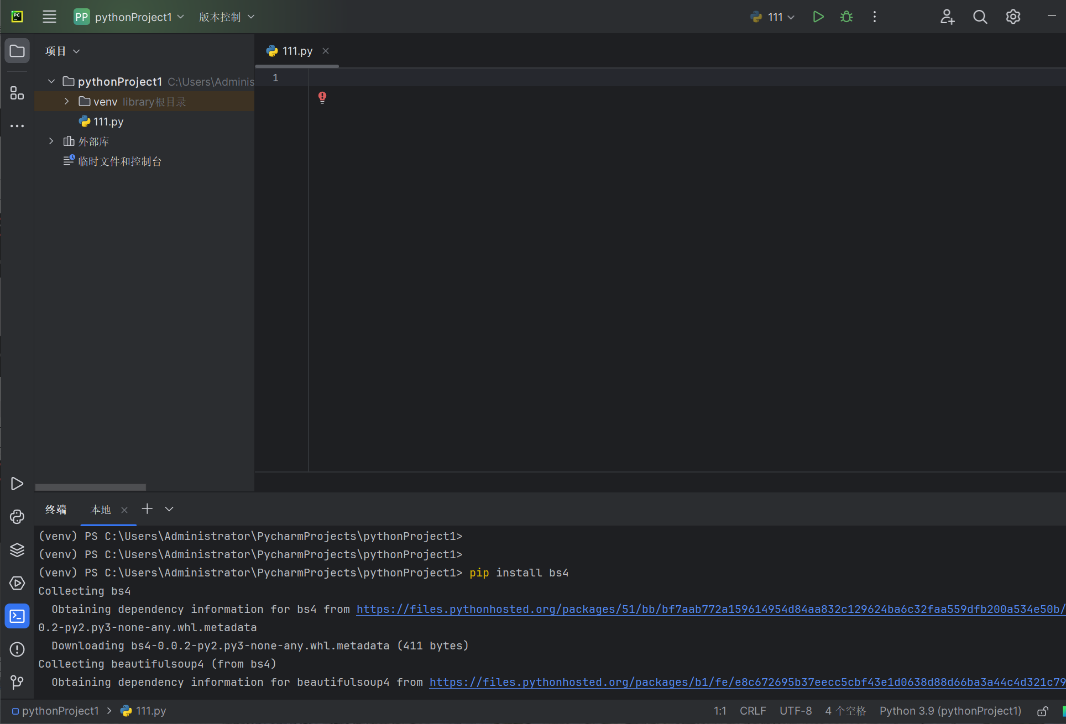This screenshot has height=724, width=1066.
Task: Toggle the Terminal tool window button
Action: click(17, 616)
